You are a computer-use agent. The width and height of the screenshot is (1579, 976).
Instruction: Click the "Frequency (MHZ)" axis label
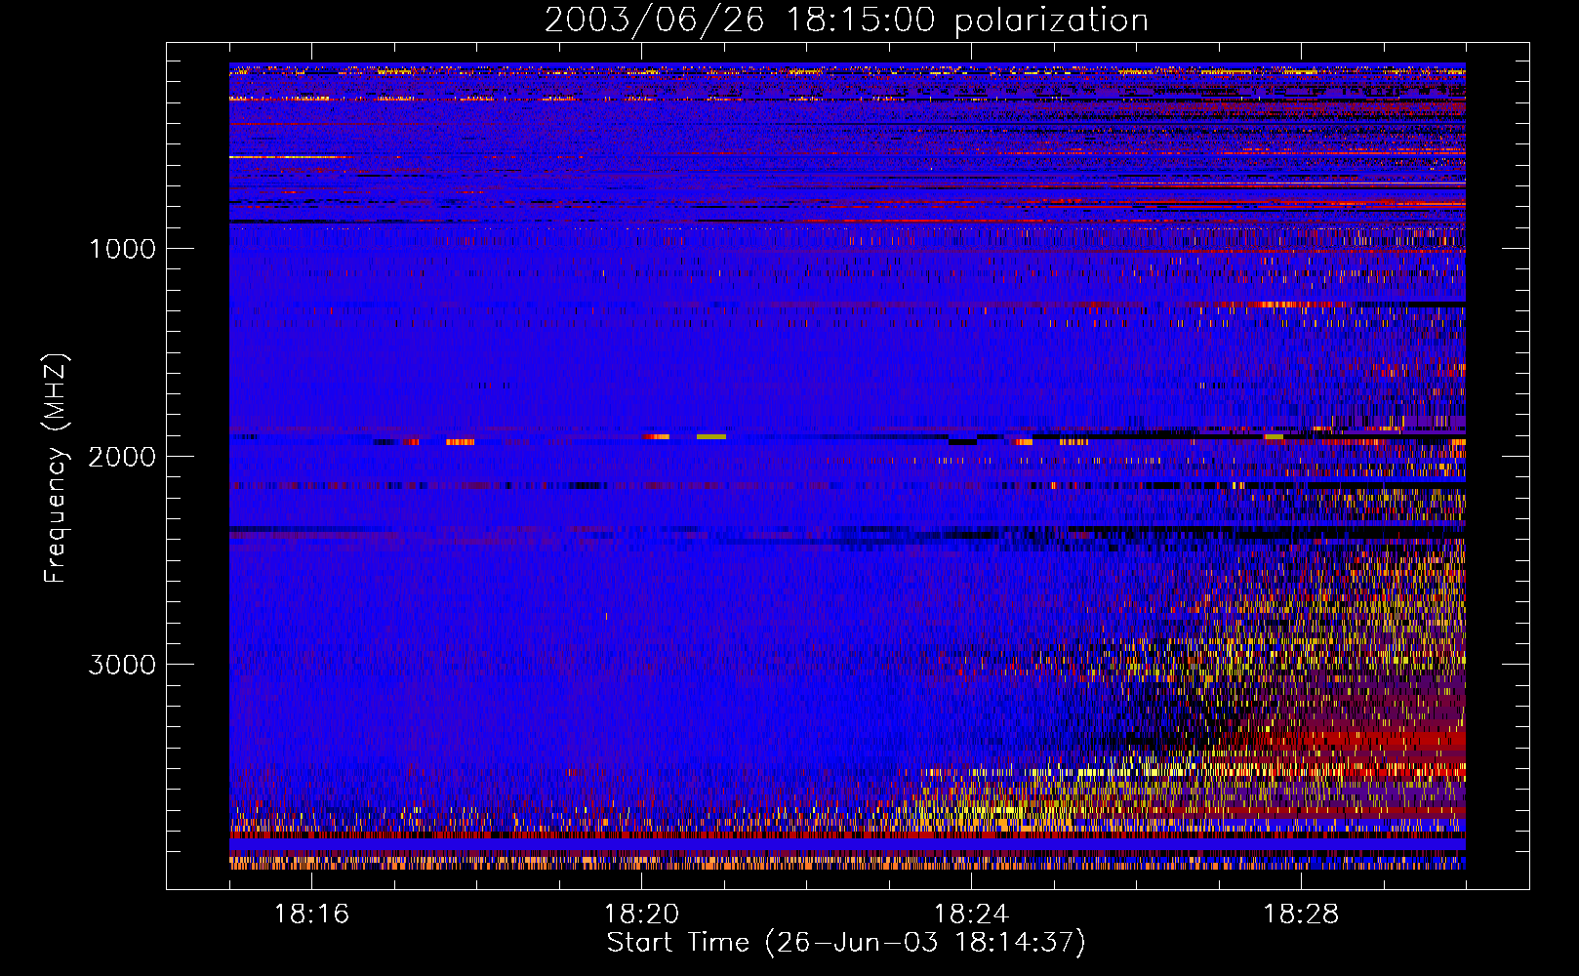[56, 468]
